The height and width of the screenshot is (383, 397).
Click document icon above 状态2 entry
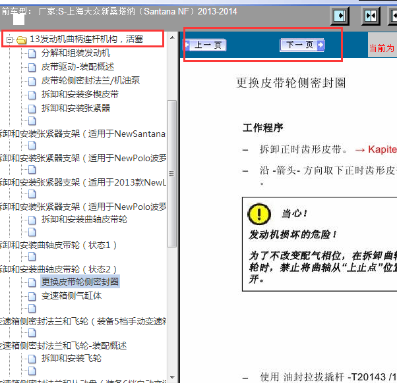(32, 257)
